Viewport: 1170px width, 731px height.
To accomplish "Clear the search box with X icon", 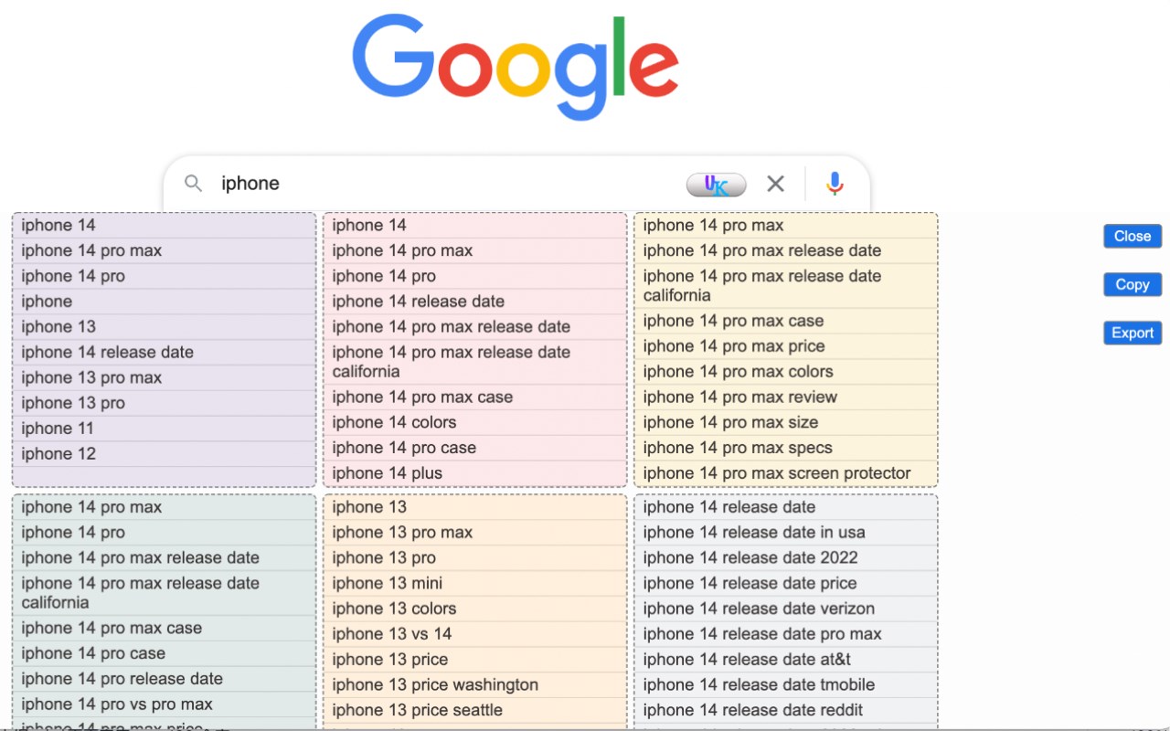I will [x=775, y=184].
